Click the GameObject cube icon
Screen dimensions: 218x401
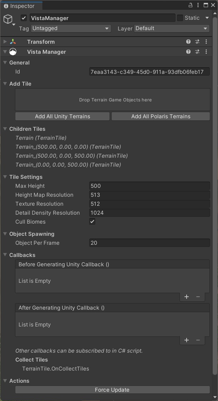coord(8,19)
